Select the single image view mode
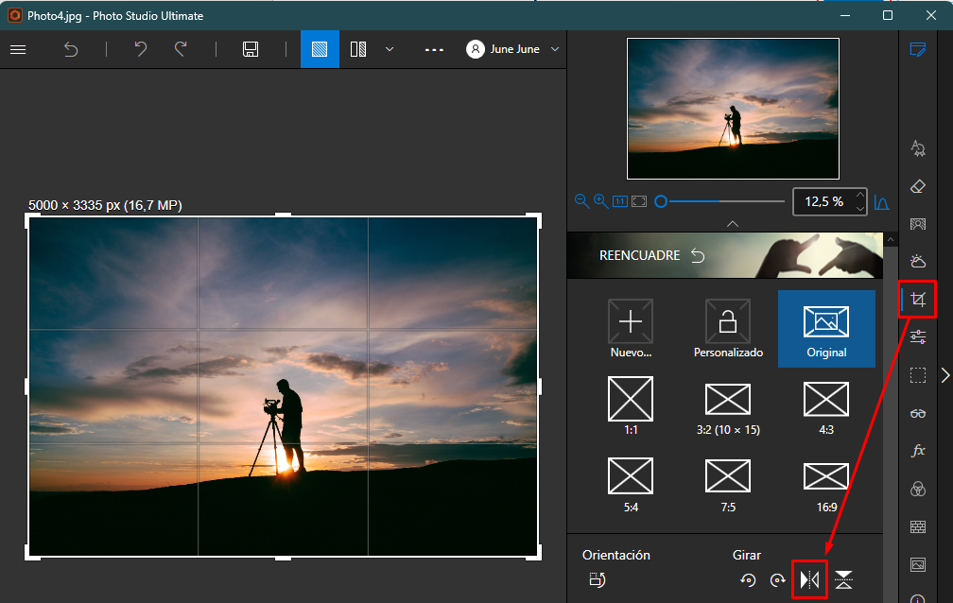This screenshot has height=603, width=953. [x=320, y=49]
